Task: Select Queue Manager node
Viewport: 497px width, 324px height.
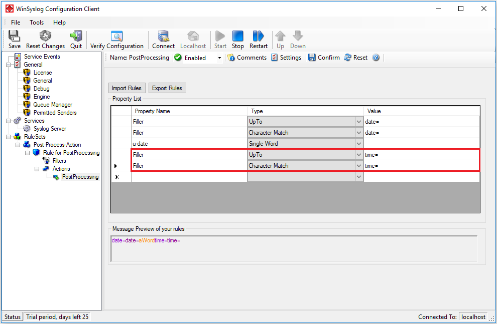Action: point(53,105)
